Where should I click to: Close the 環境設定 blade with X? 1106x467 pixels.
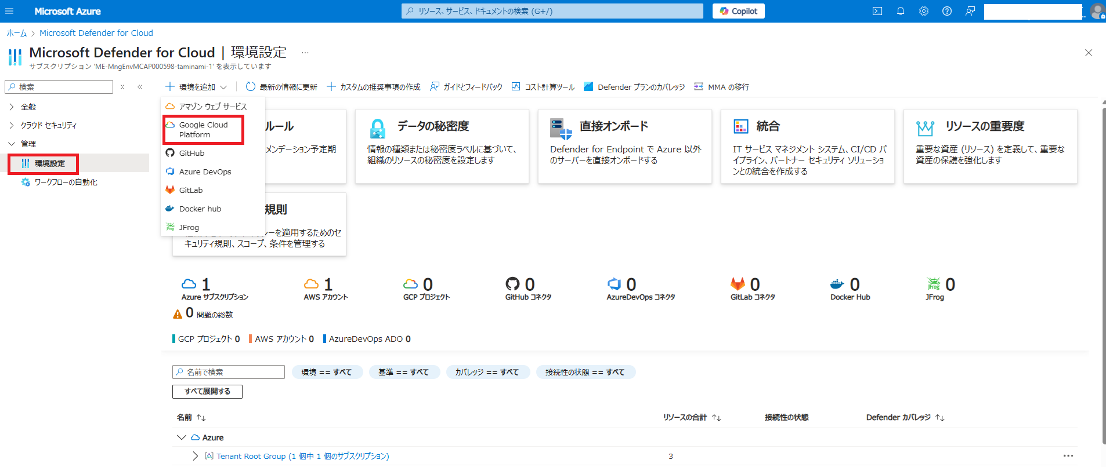[1089, 53]
